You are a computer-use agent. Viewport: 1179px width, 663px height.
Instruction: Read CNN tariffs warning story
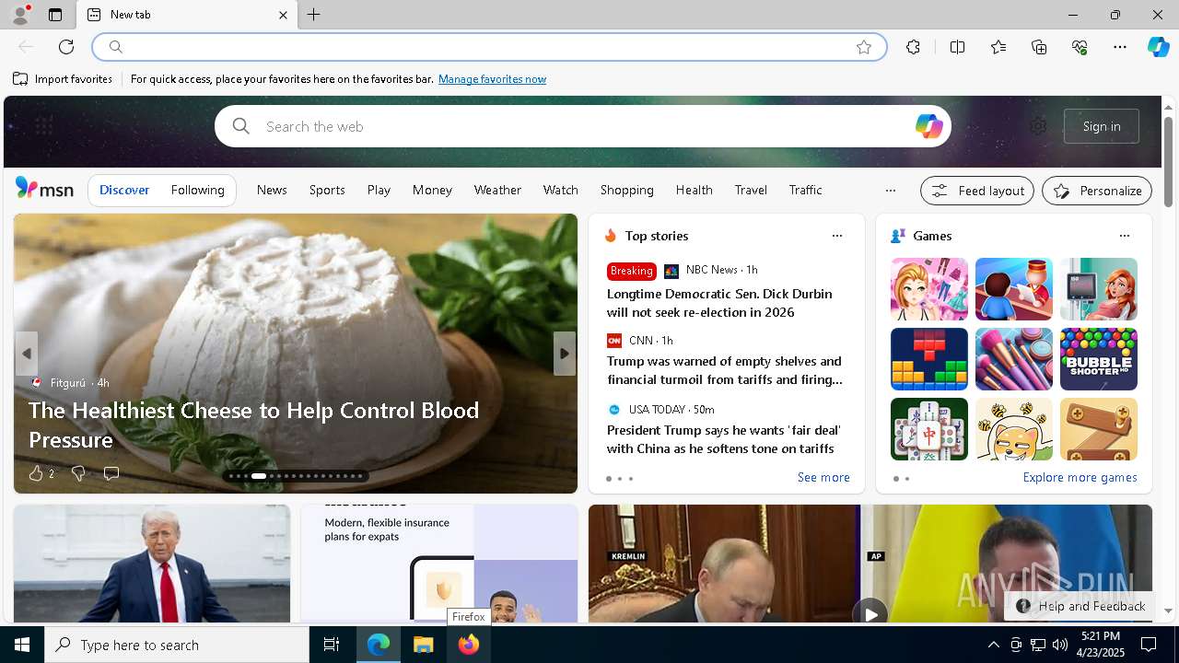724,370
